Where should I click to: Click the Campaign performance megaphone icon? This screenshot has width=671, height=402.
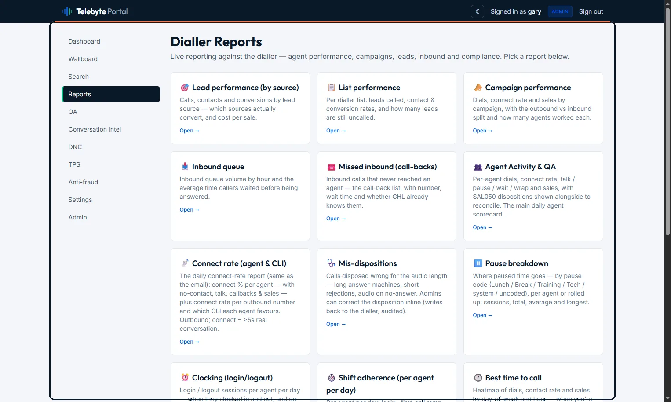click(x=478, y=88)
